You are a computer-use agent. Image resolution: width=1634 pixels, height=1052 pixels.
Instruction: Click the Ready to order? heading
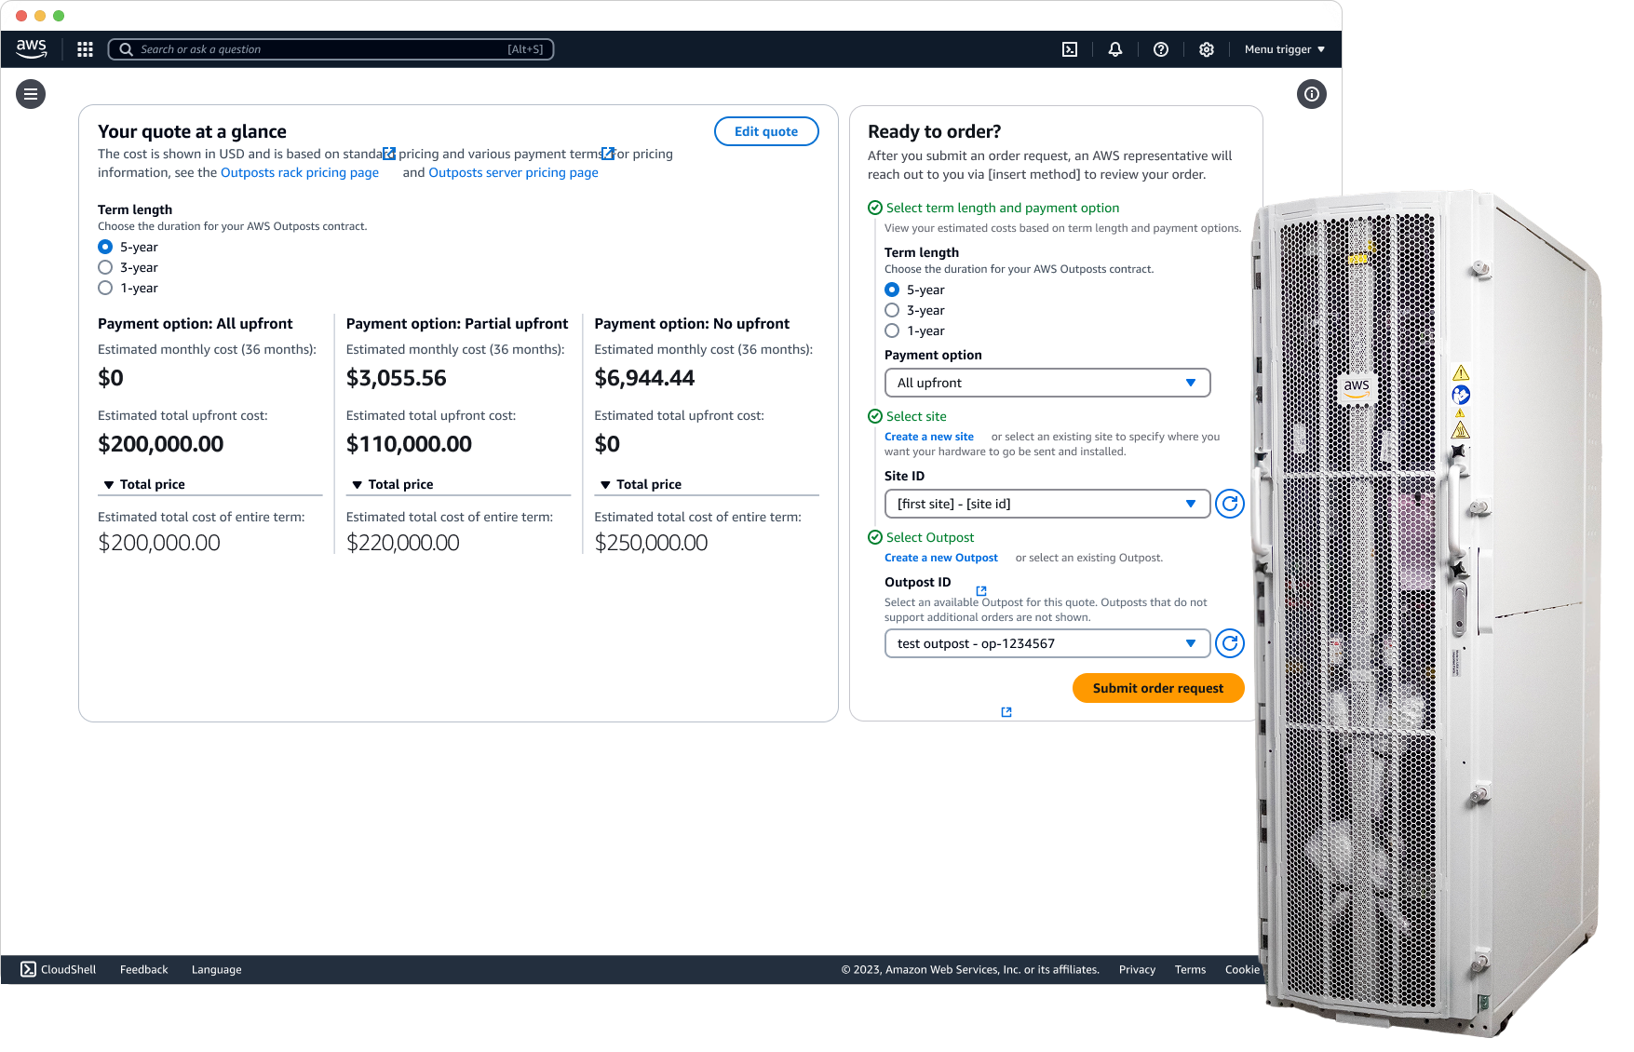tap(934, 131)
